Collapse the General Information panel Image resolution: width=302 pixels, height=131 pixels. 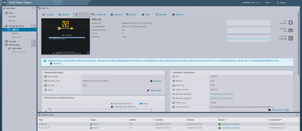(x=43, y=72)
